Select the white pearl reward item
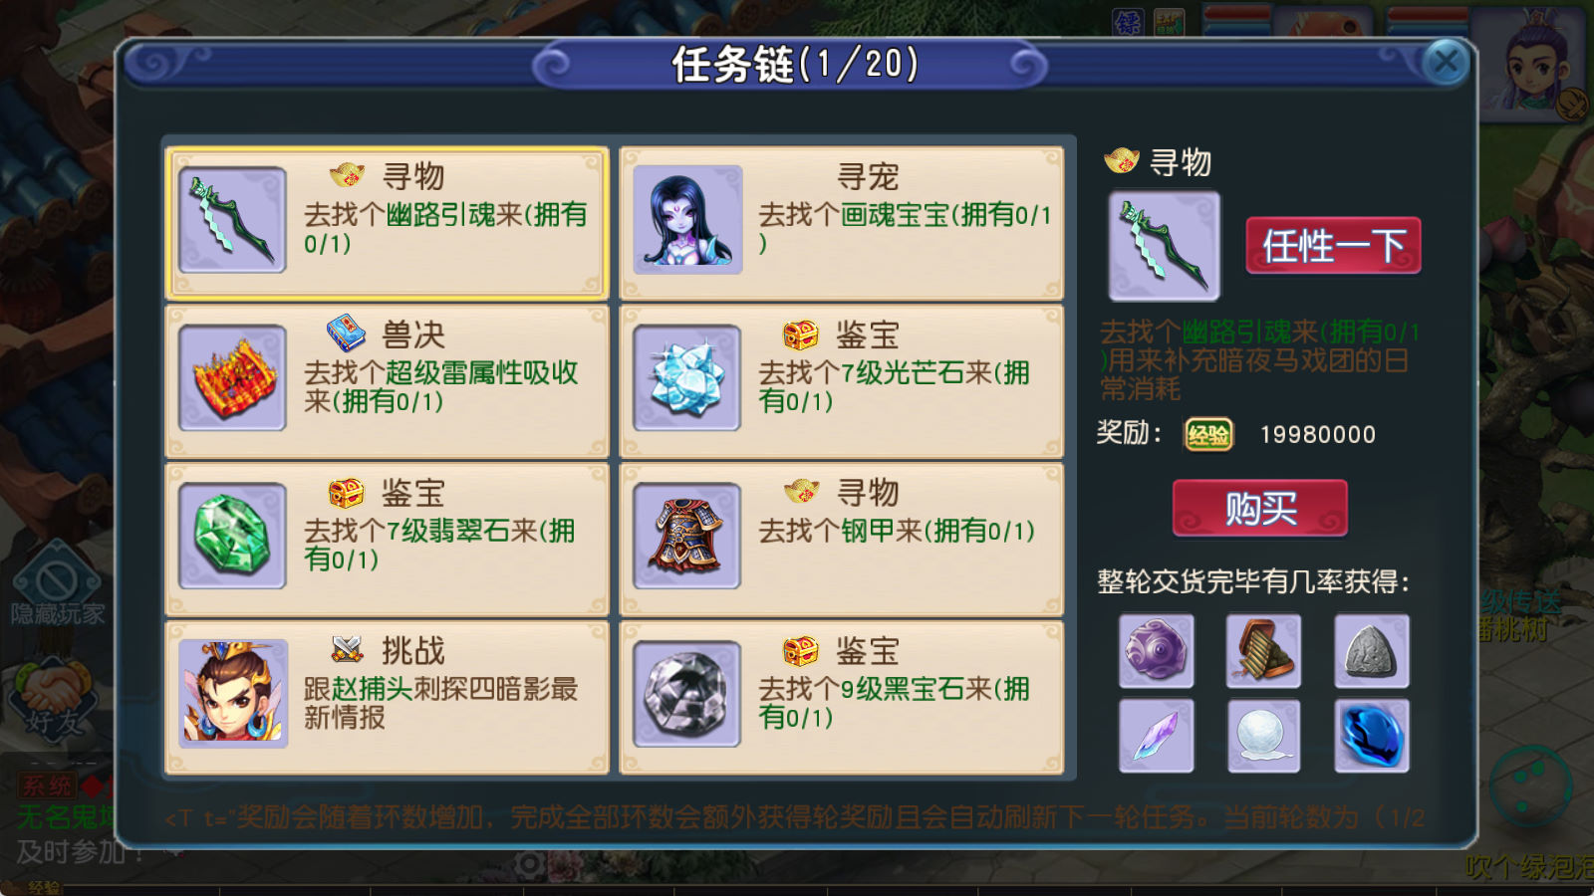 coord(1263,736)
